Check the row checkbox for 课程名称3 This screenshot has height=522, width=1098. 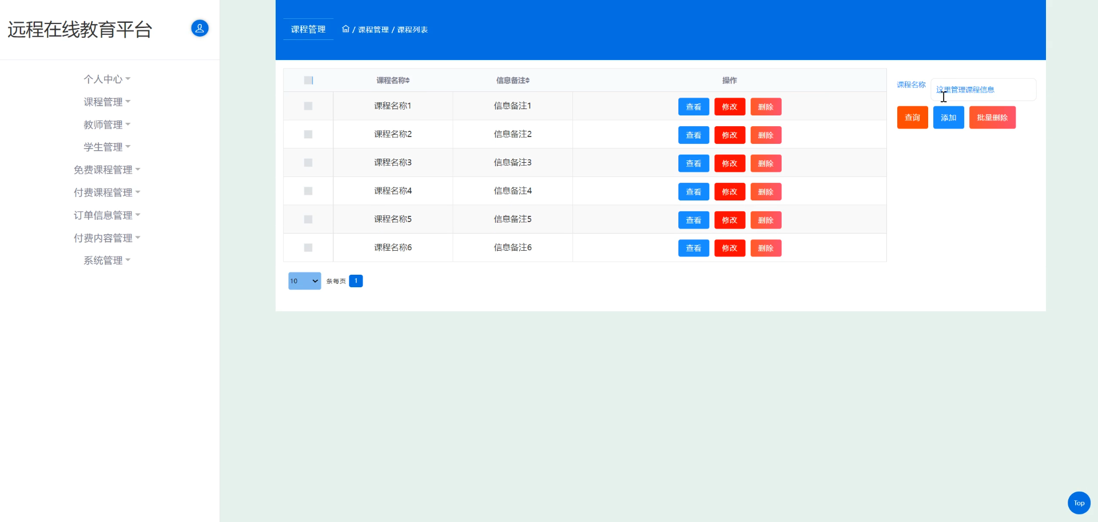pos(308,163)
